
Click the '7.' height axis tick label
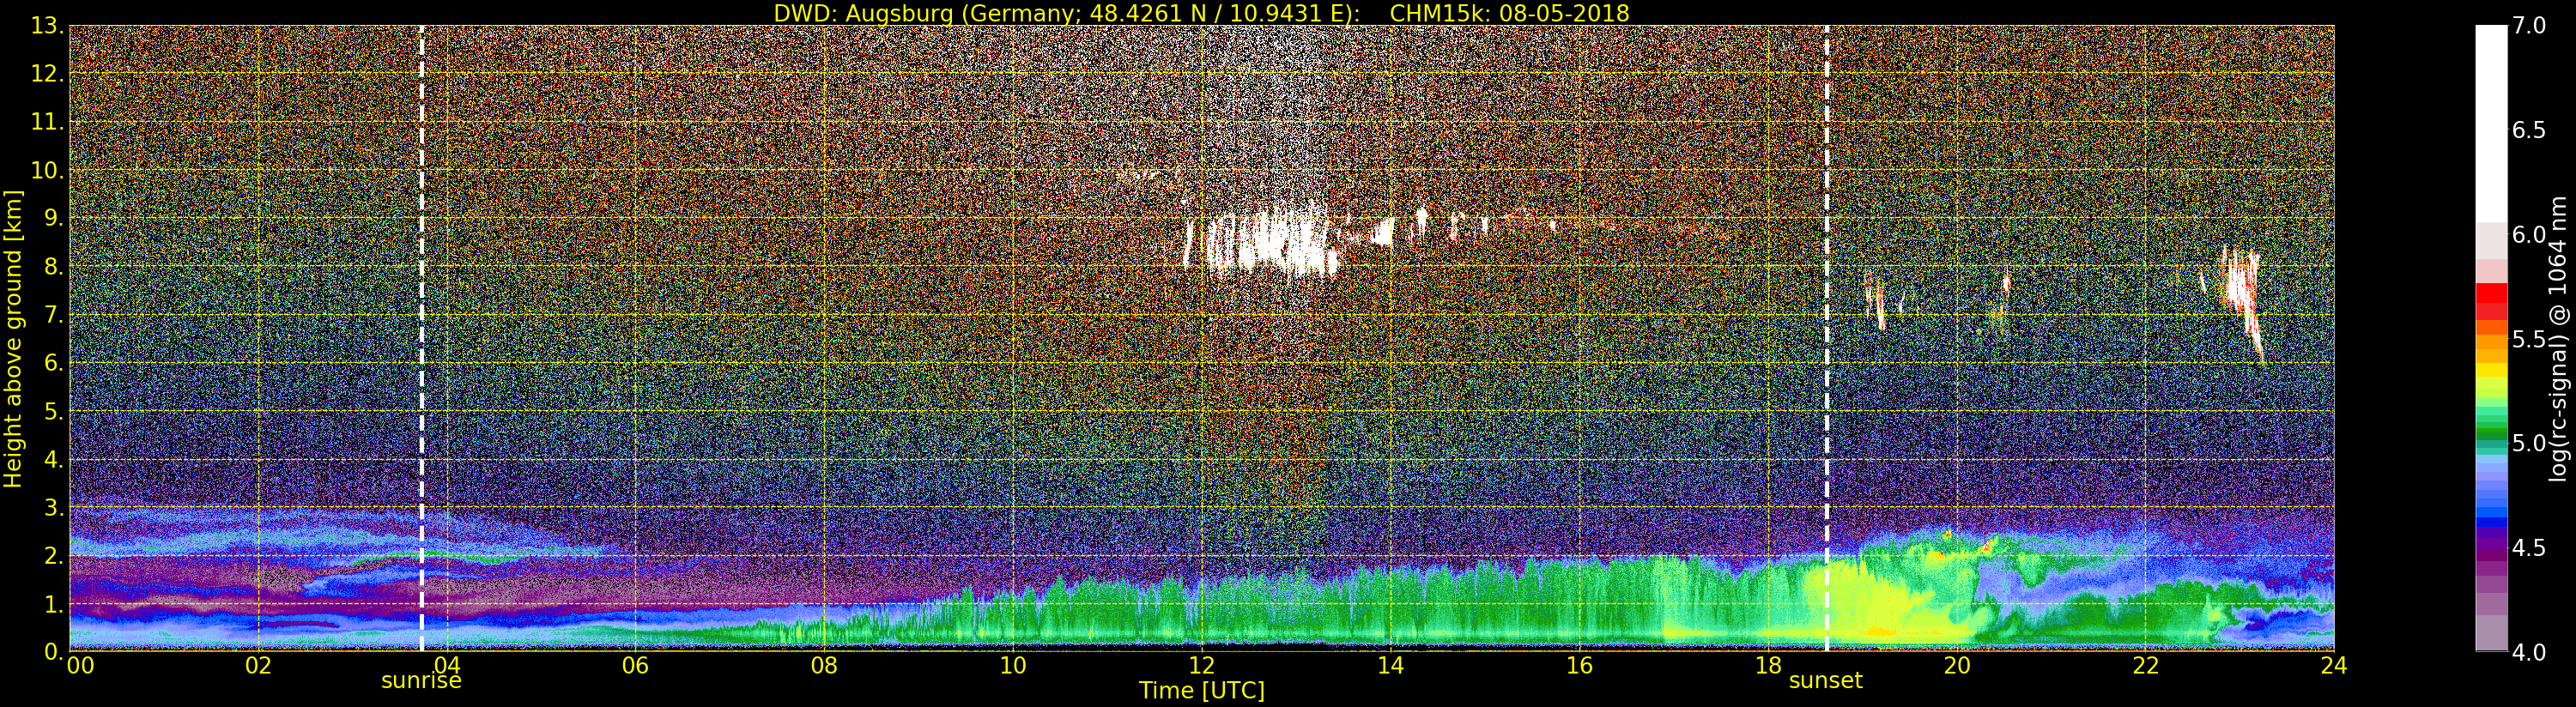tap(53, 315)
